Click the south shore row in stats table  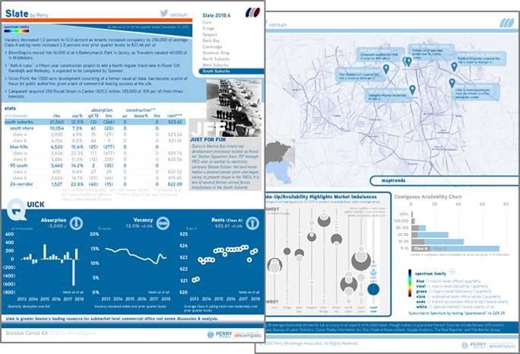point(95,128)
